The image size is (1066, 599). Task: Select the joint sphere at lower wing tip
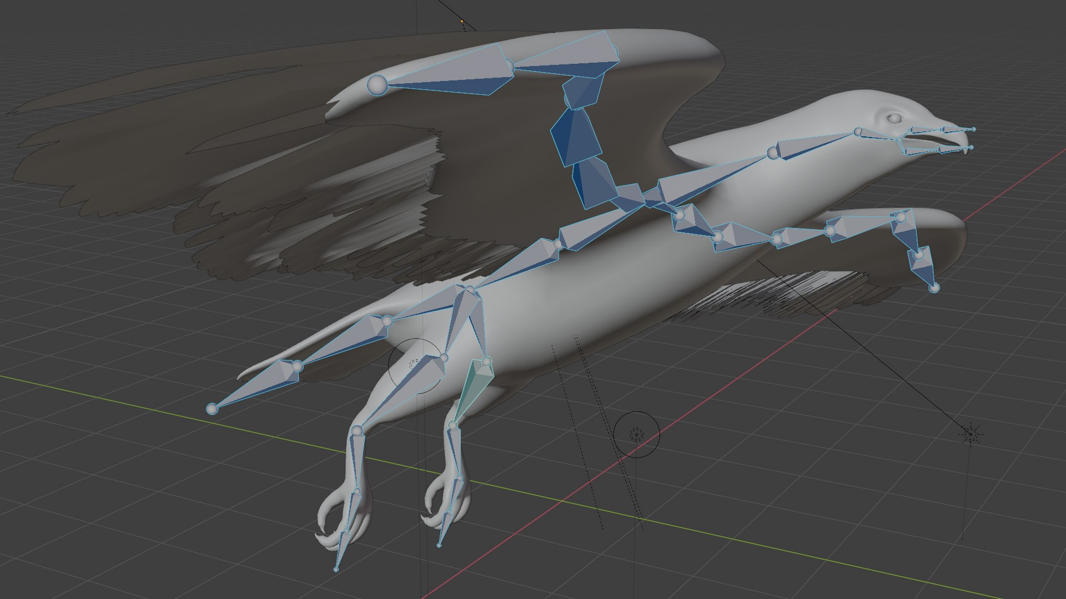click(934, 287)
